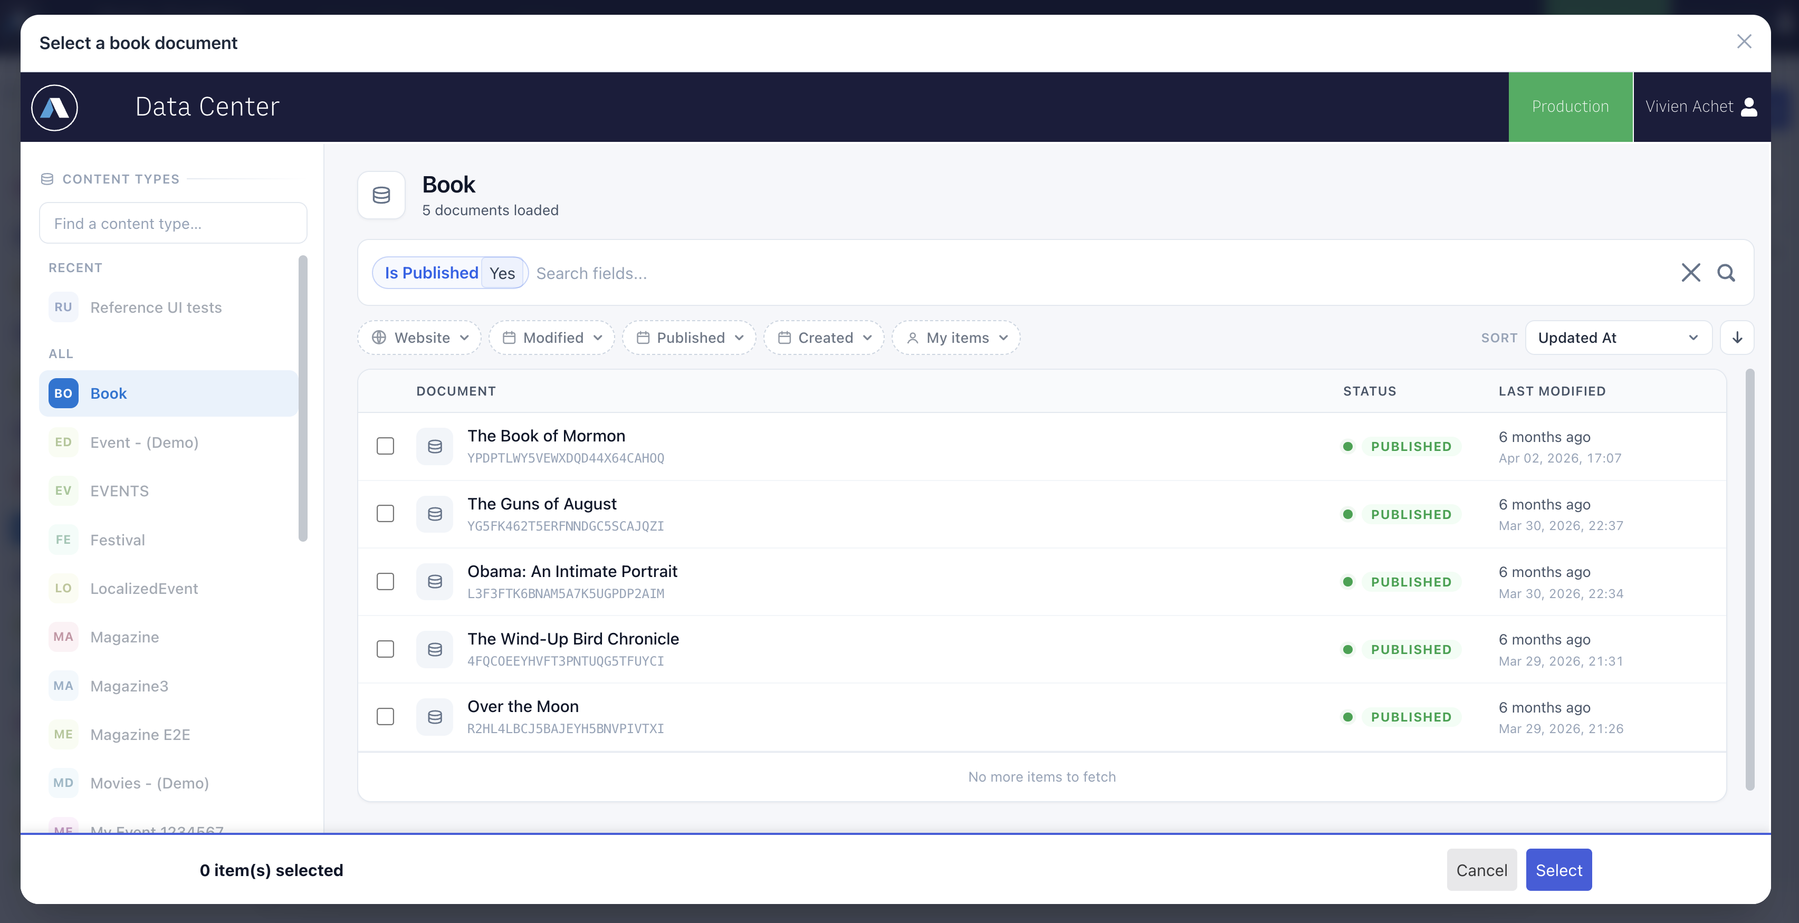Click the document icon for Over the Moon
This screenshot has width=1799, height=923.
[x=434, y=717]
